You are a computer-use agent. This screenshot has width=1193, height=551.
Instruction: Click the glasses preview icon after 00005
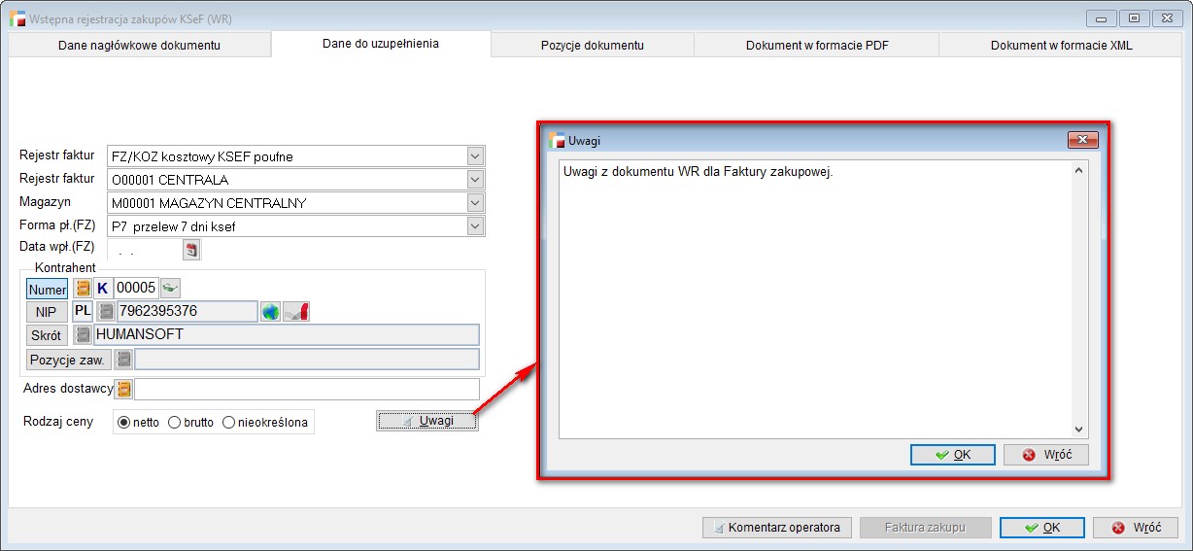coord(171,289)
